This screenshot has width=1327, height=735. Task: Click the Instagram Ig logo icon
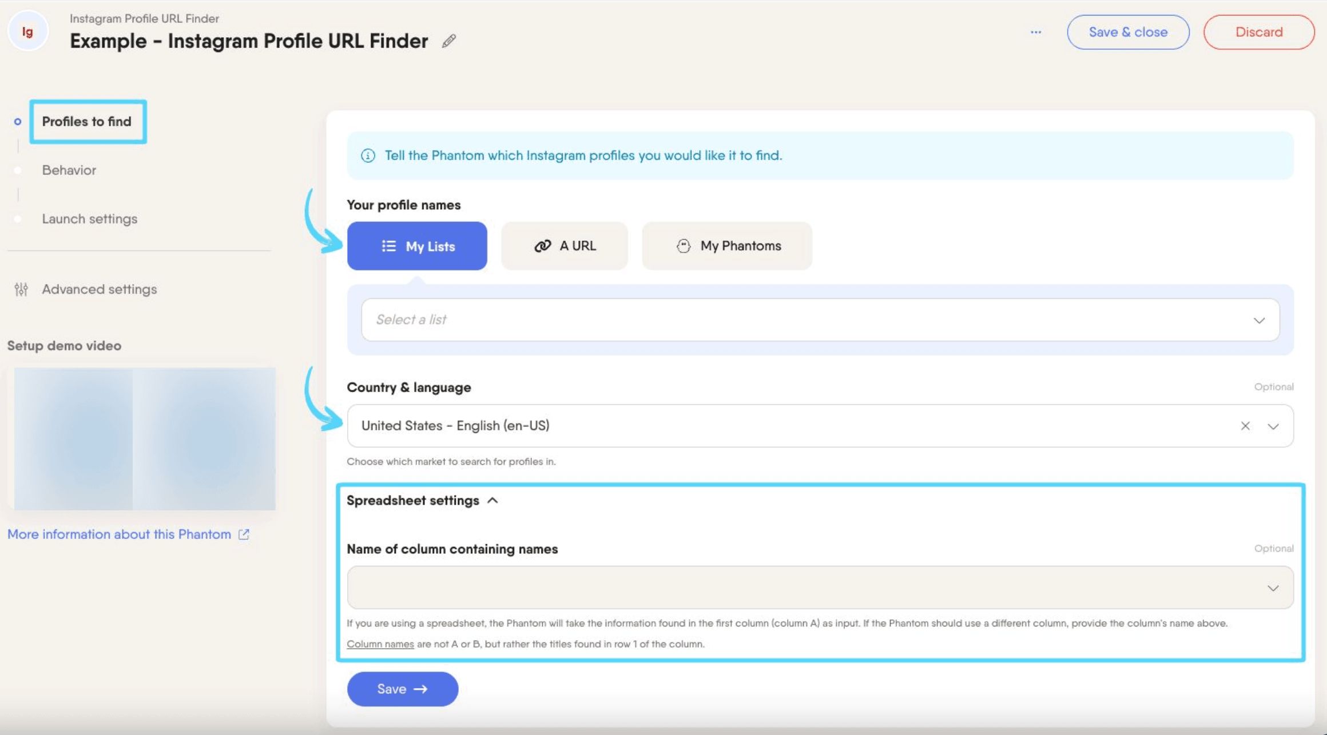[x=27, y=31]
